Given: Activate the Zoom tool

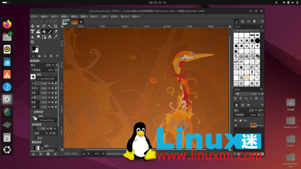Looking at the screenshot, I should click(x=32, y=42).
